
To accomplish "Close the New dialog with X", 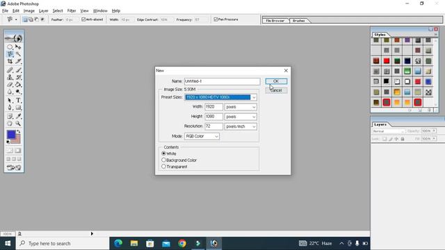I will 286,70.
